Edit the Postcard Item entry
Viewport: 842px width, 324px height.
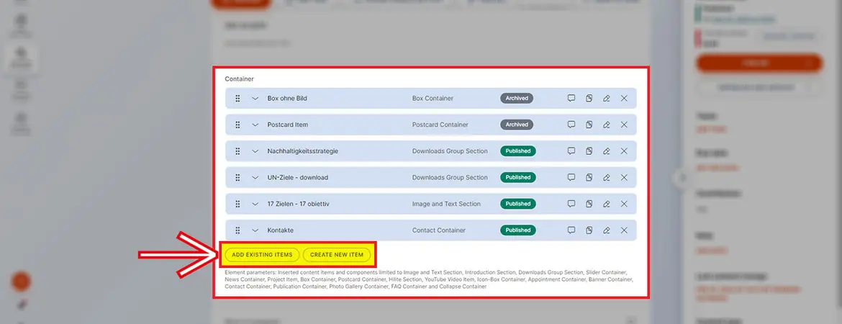tap(607, 125)
